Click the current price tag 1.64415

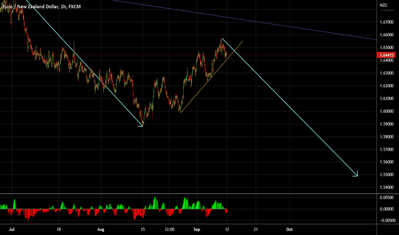tap(386, 55)
